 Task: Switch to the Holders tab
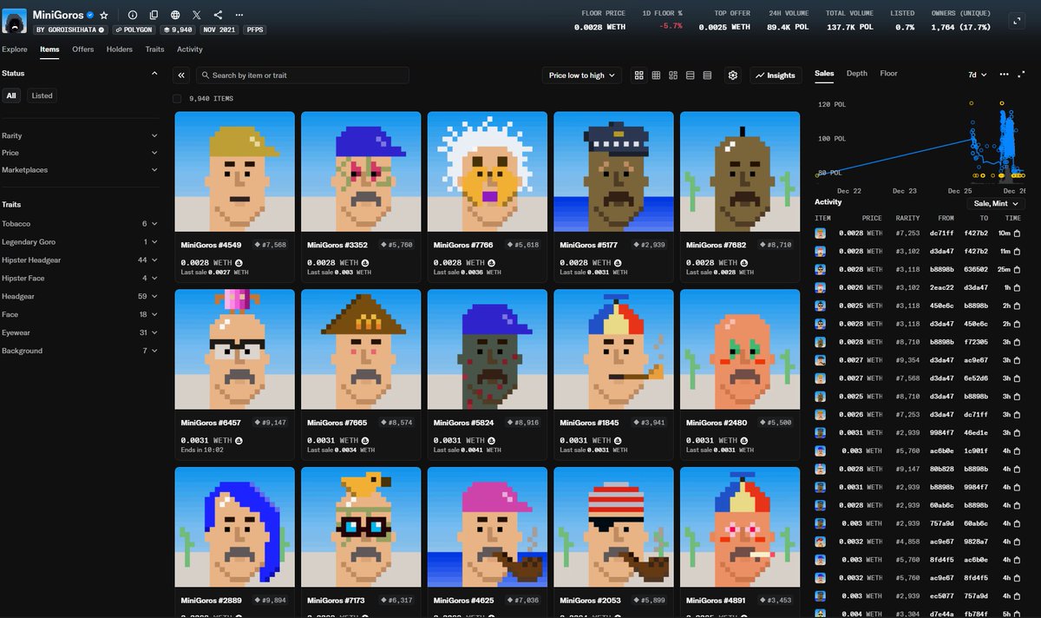coord(120,49)
